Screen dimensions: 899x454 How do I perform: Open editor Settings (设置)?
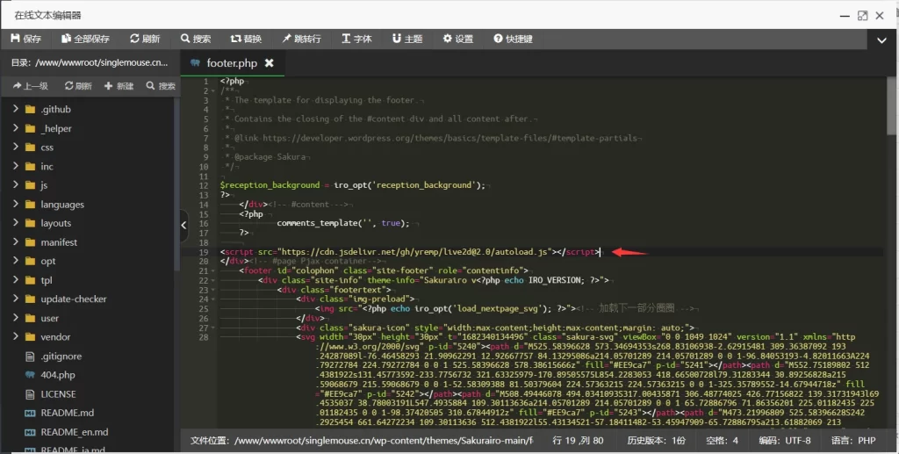[457, 39]
